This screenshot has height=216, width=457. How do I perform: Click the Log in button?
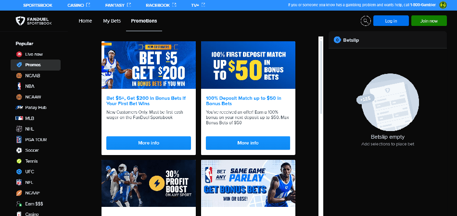(391, 21)
